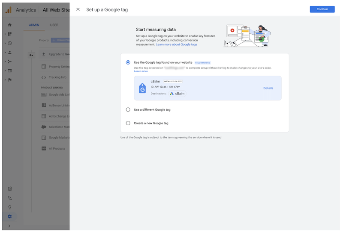
Task: Open the Acquisition icon in sidebar
Action: (9, 62)
